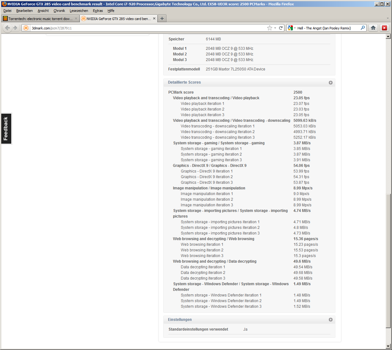Go forward with the Firefox forward arrow
The image size is (392, 350).
coord(15,28)
